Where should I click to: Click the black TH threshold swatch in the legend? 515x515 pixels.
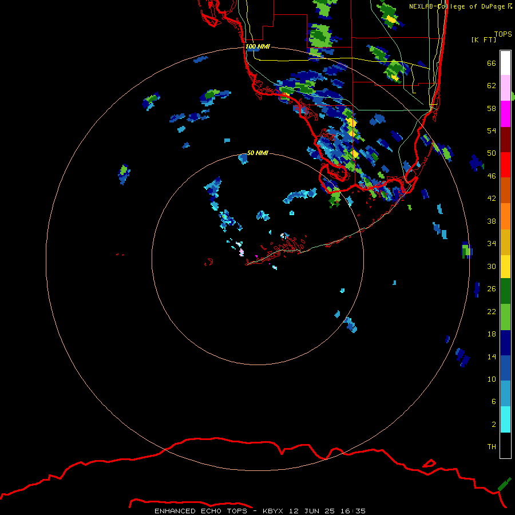(505, 445)
